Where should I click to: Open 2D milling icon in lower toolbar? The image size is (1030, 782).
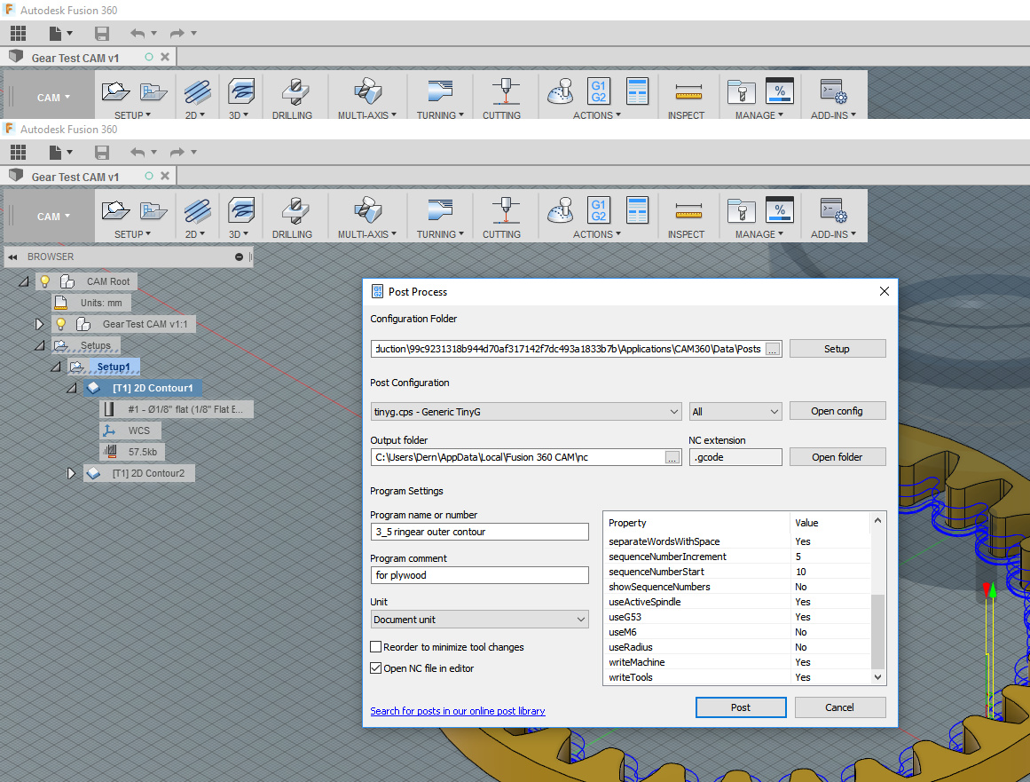(x=197, y=211)
